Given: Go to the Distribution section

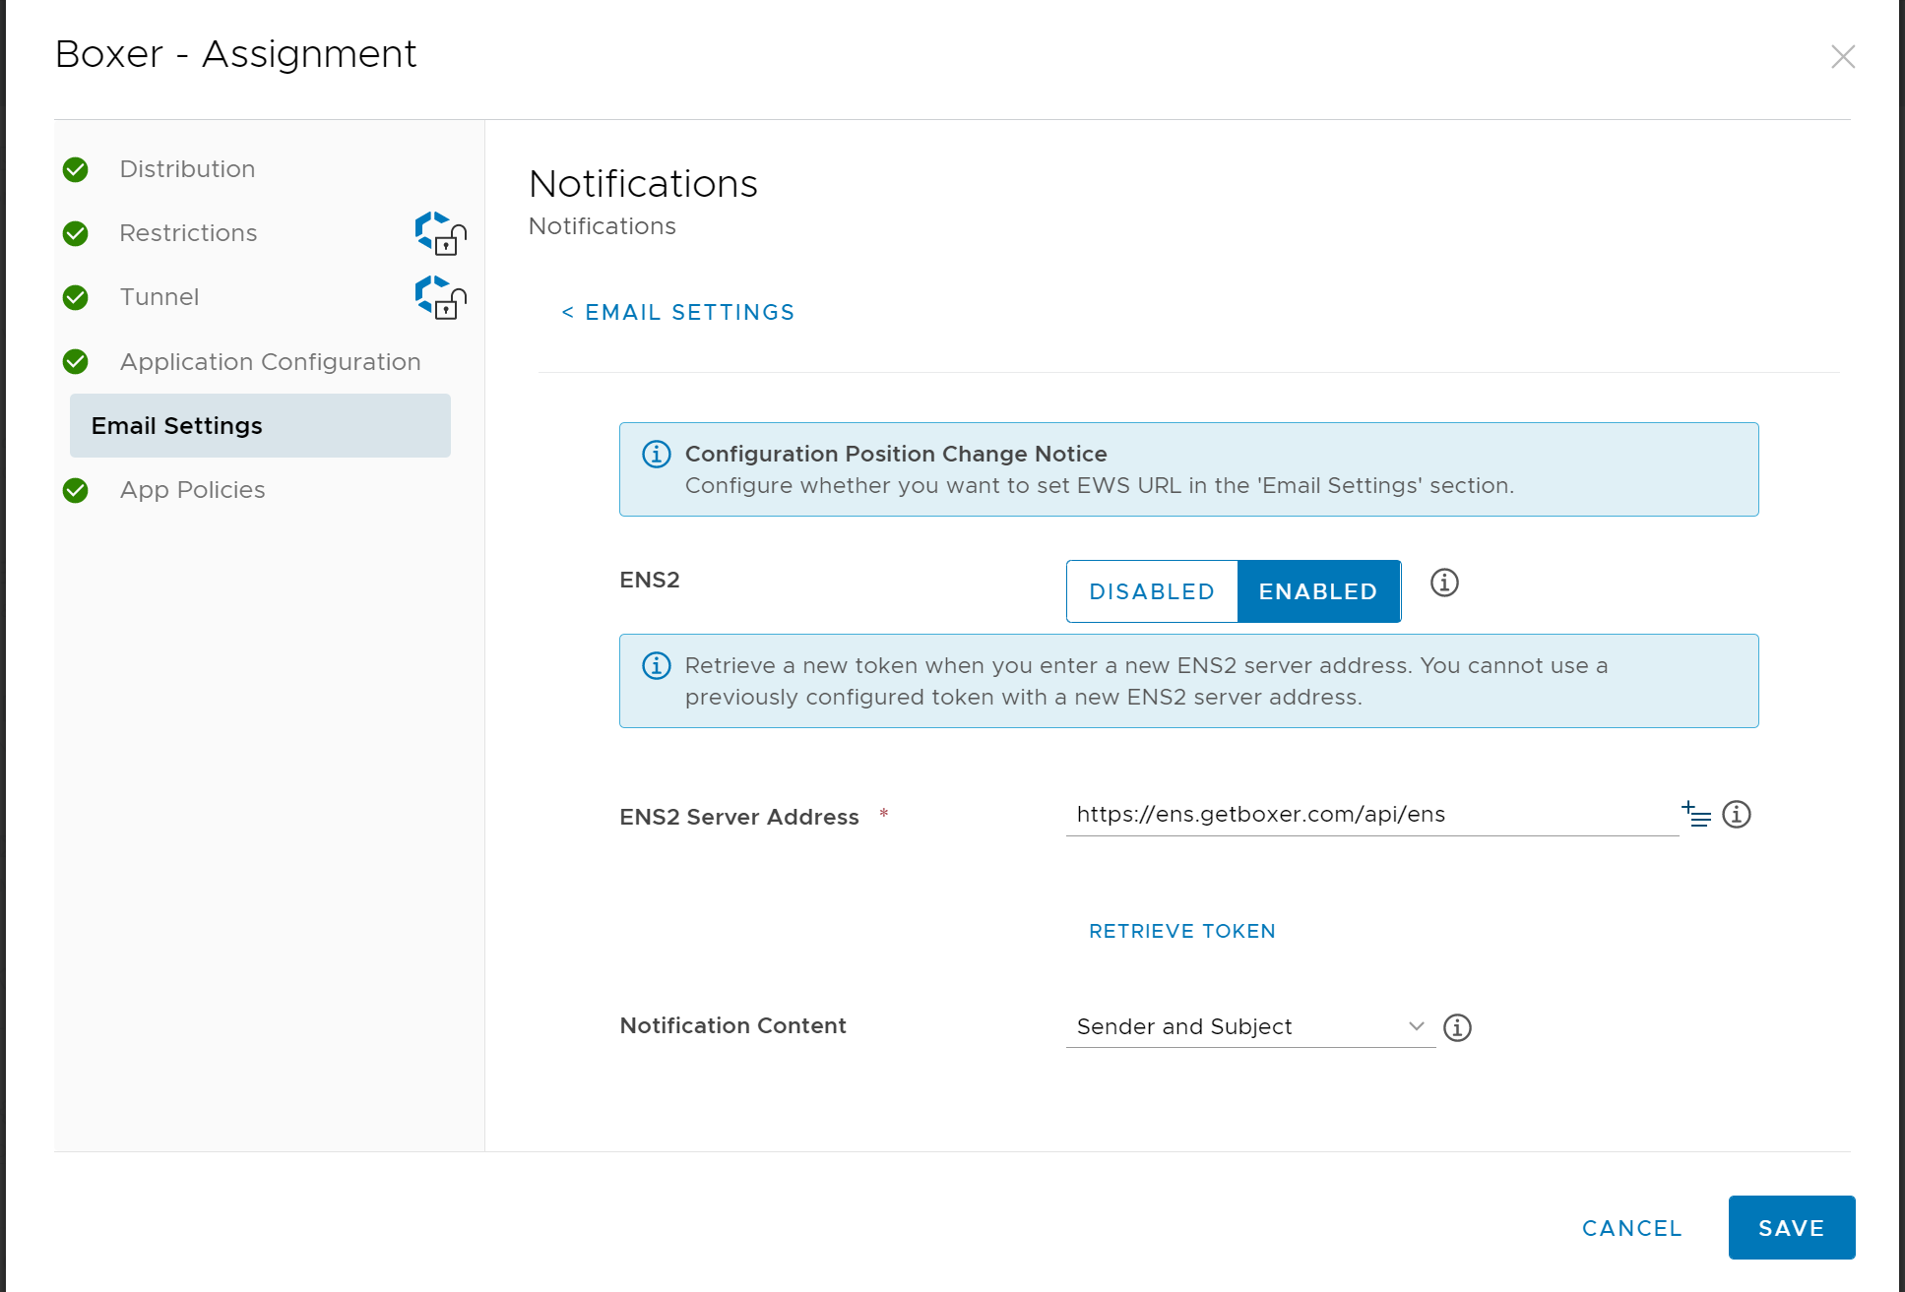Looking at the screenshot, I should coord(187,169).
